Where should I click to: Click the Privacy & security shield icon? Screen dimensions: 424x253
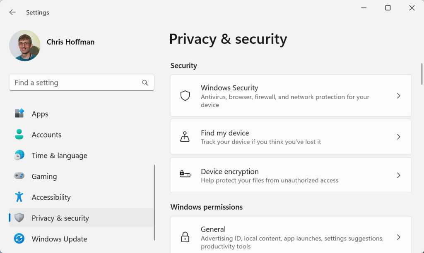(19, 218)
